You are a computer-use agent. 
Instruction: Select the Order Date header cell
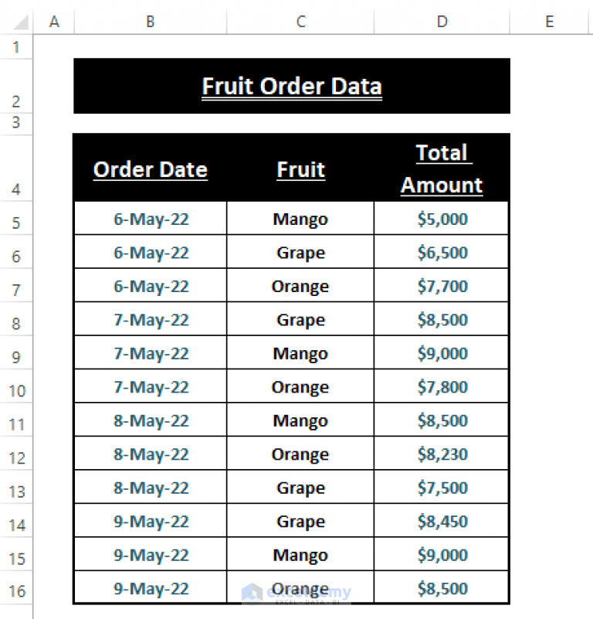(149, 168)
